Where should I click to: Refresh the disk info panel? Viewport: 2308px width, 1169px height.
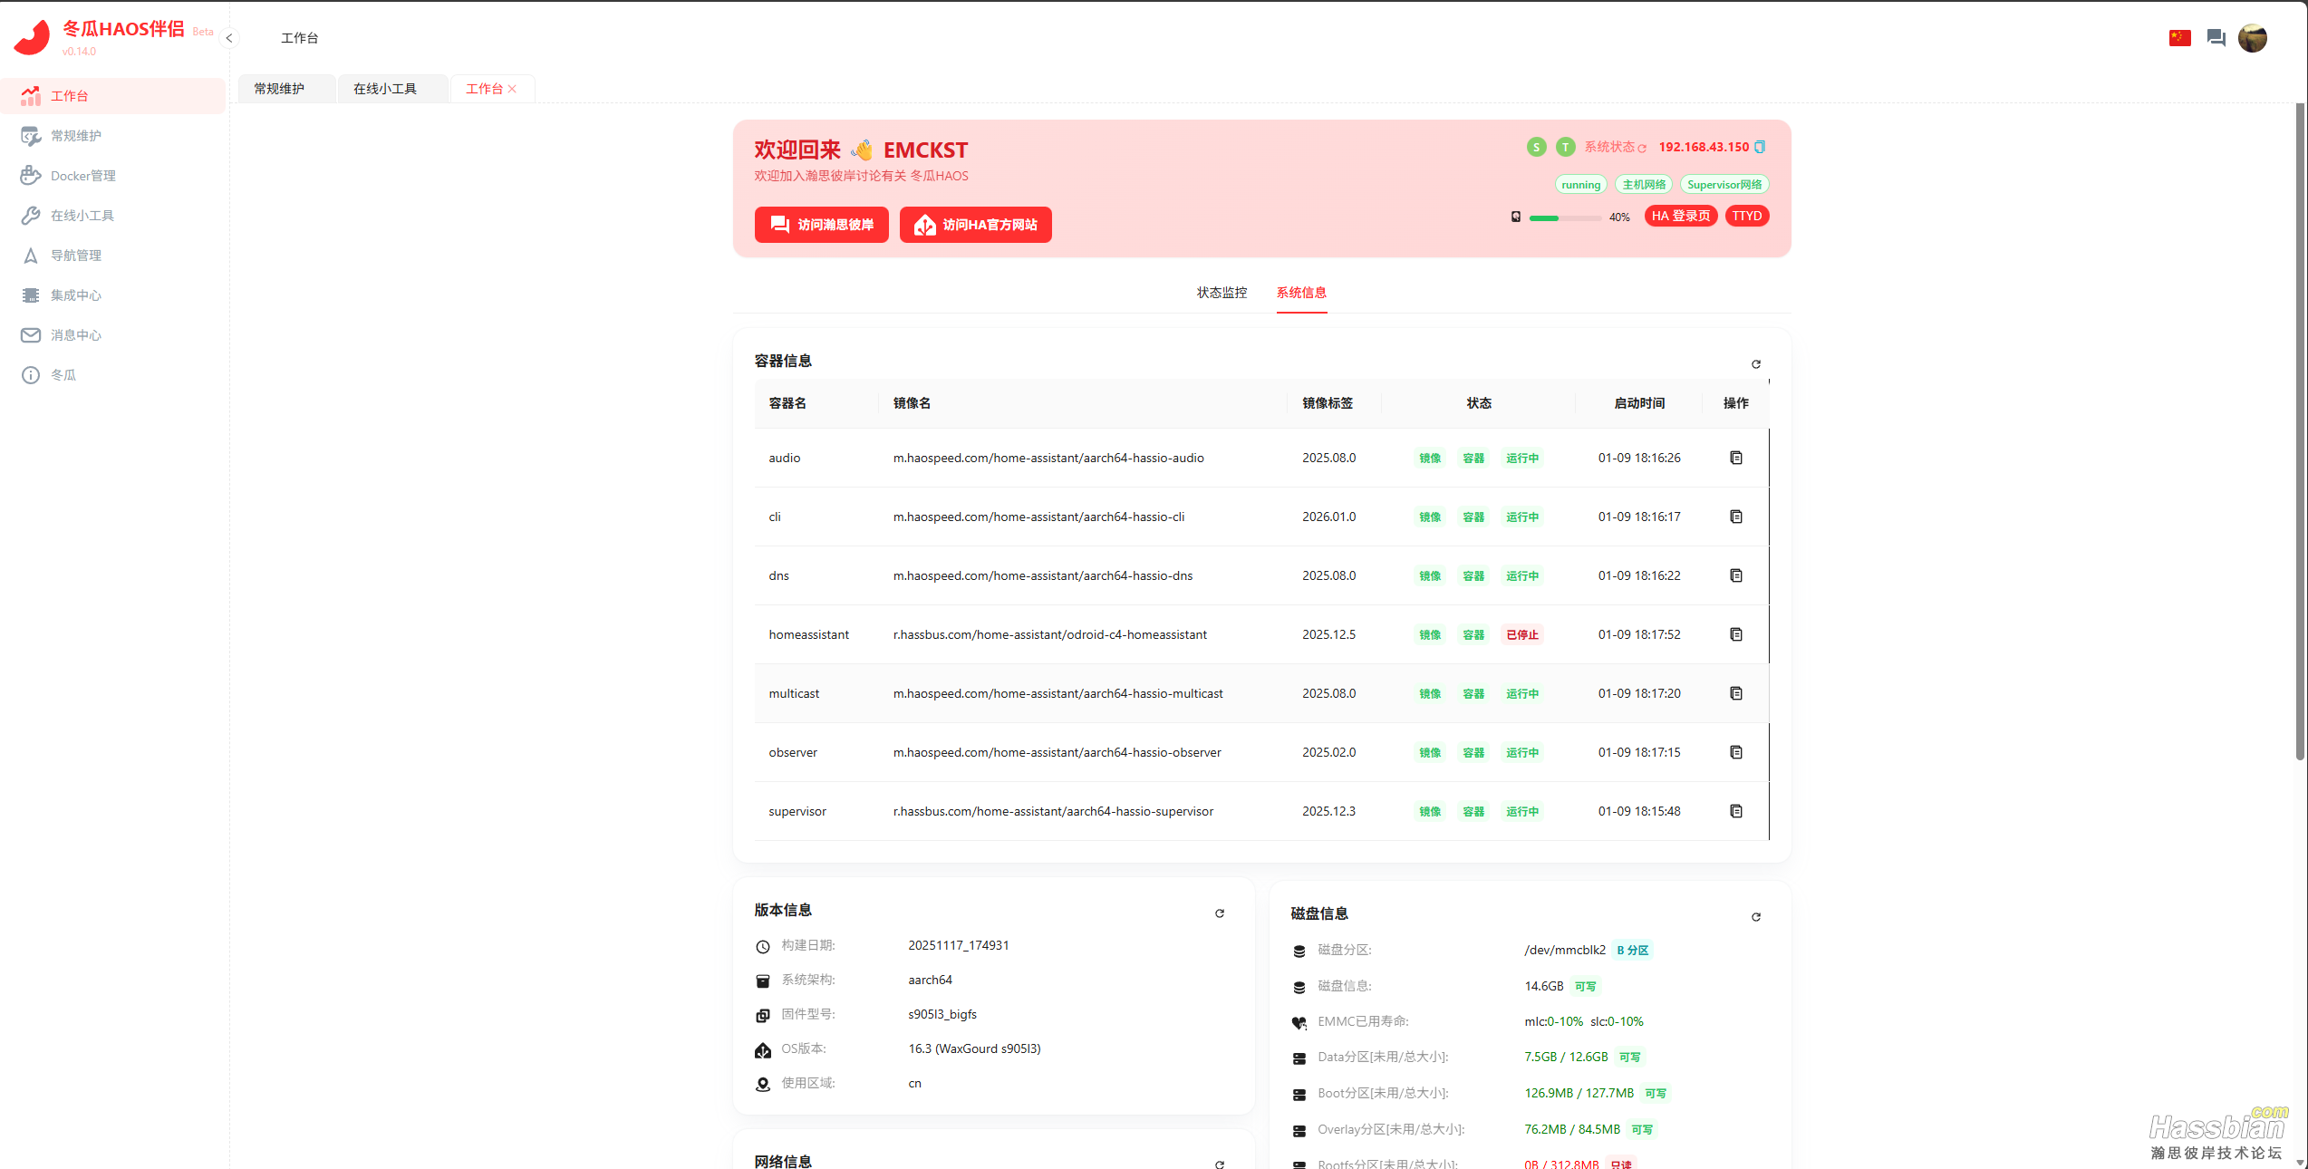1755,917
